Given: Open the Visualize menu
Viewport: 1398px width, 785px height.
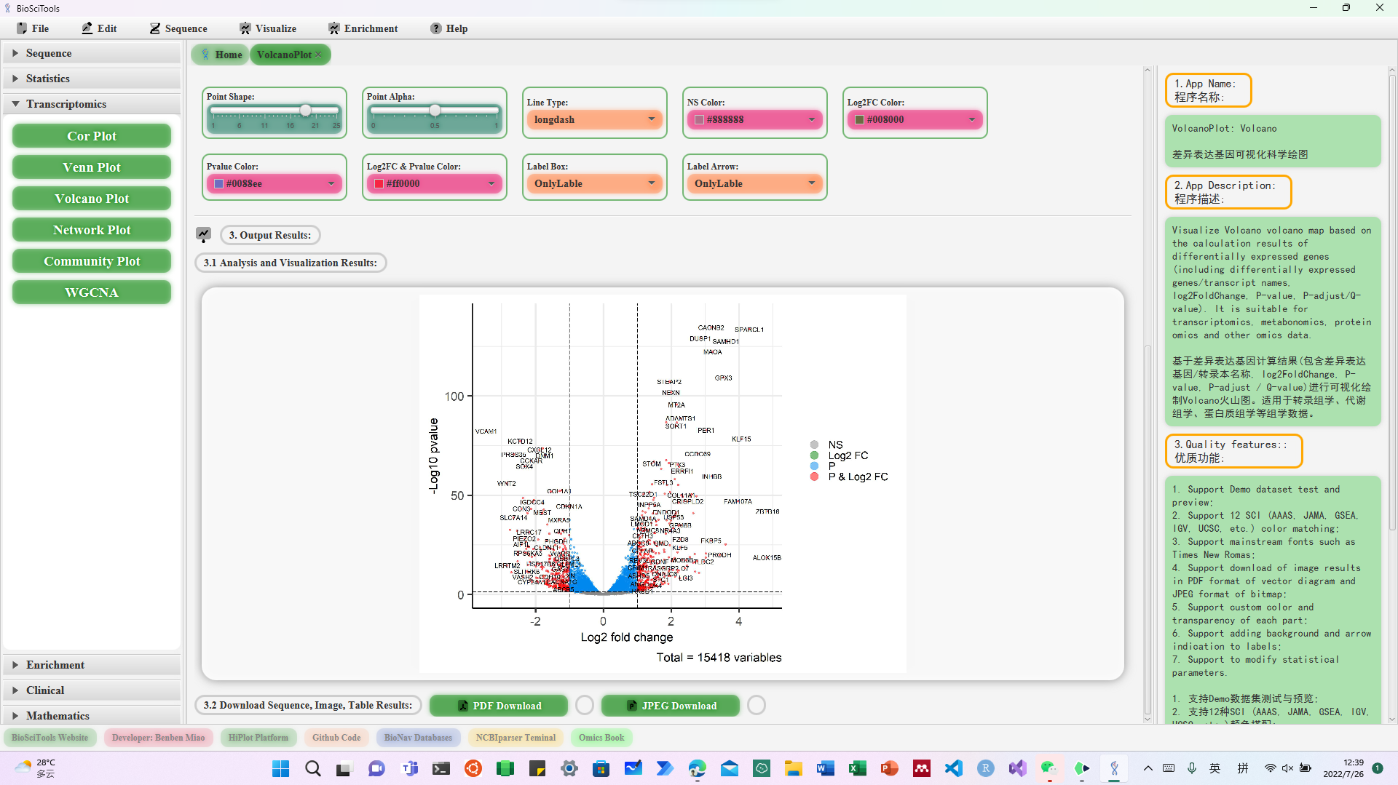Looking at the screenshot, I should (268, 28).
